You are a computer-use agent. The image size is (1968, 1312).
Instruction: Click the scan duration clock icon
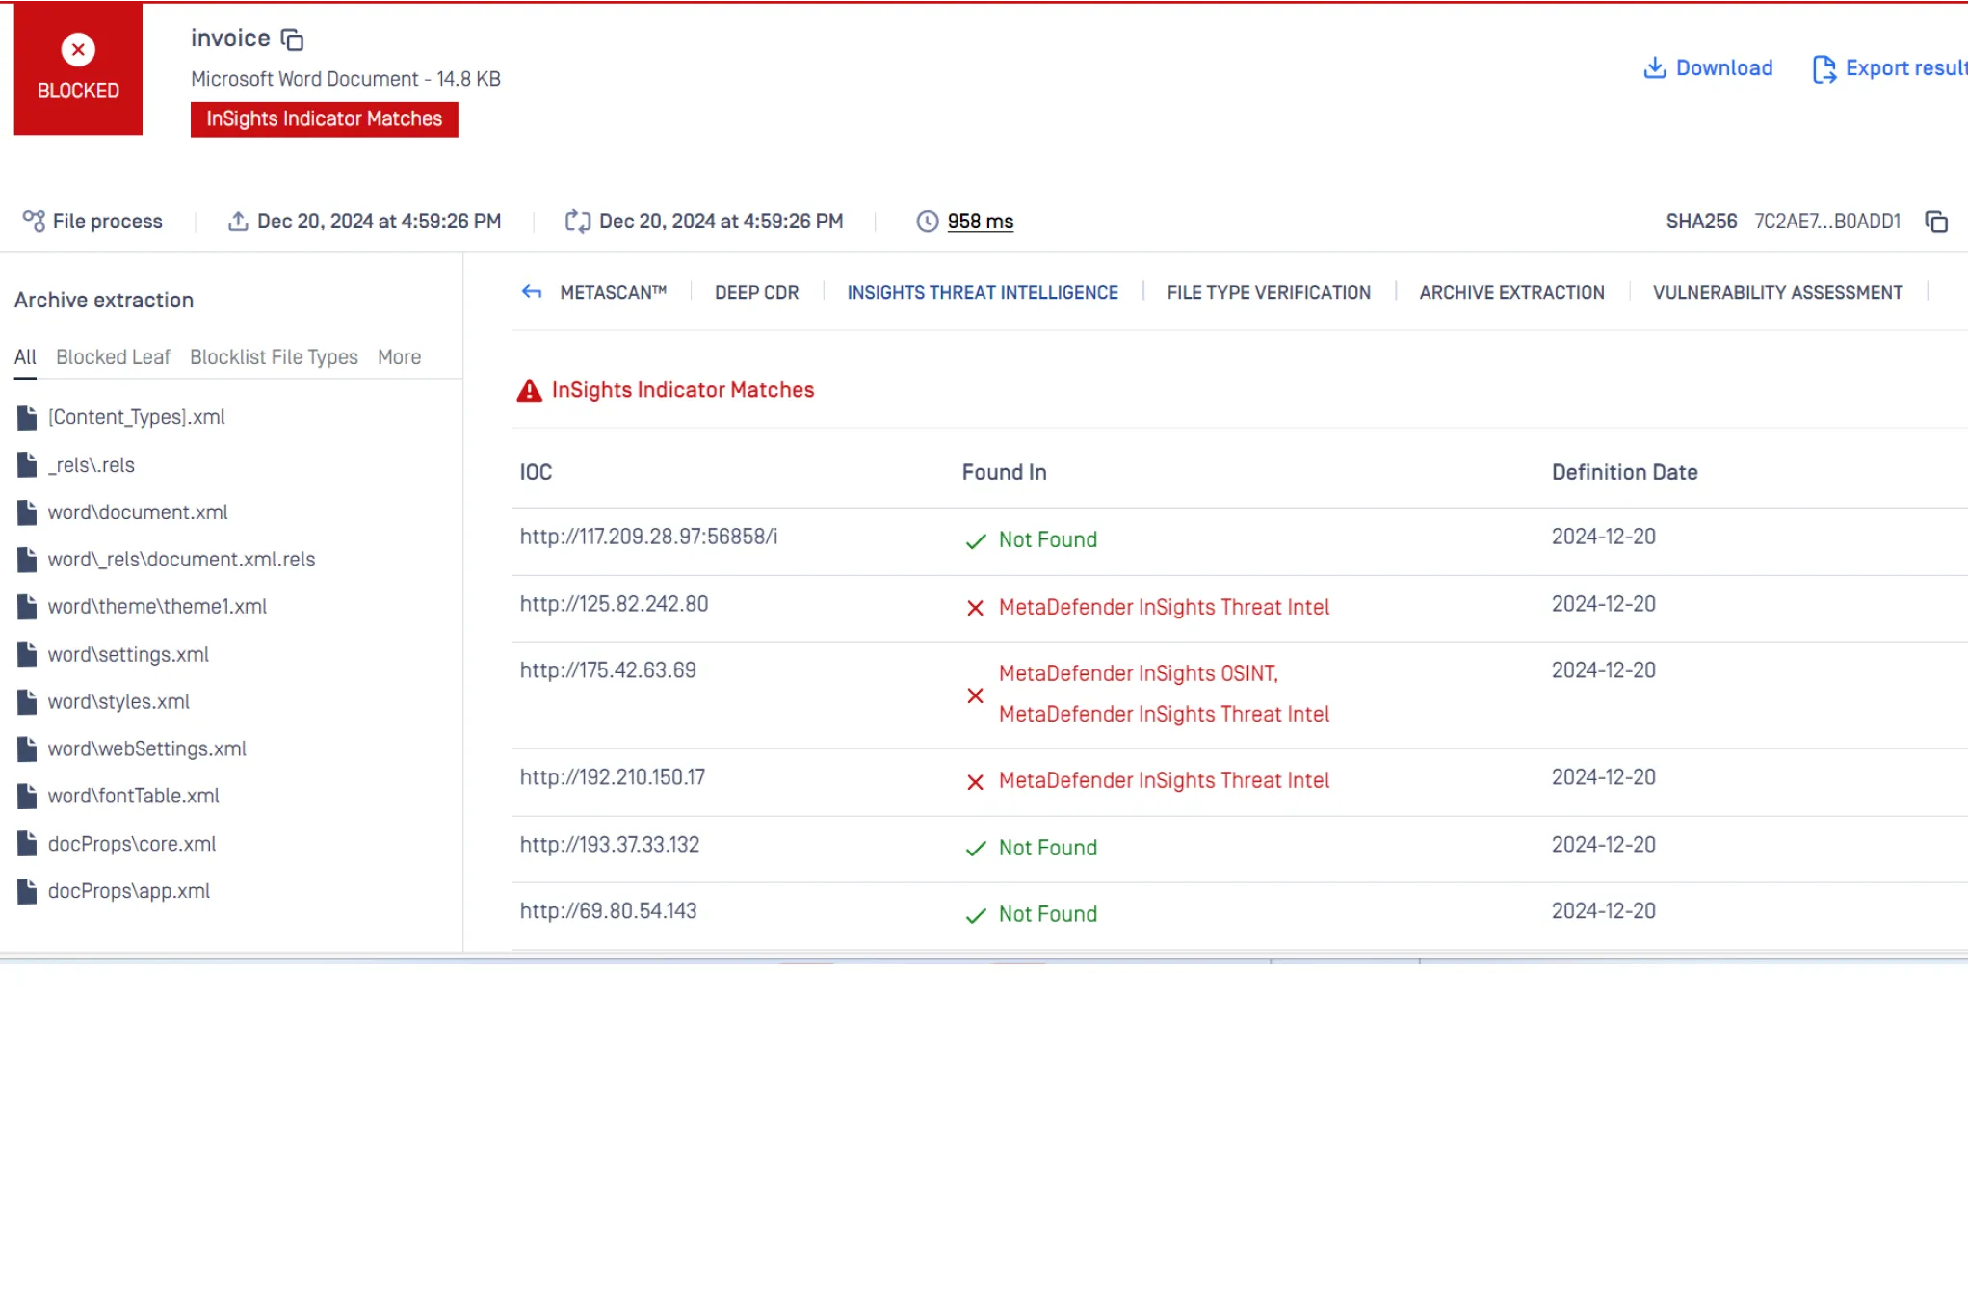(x=927, y=222)
